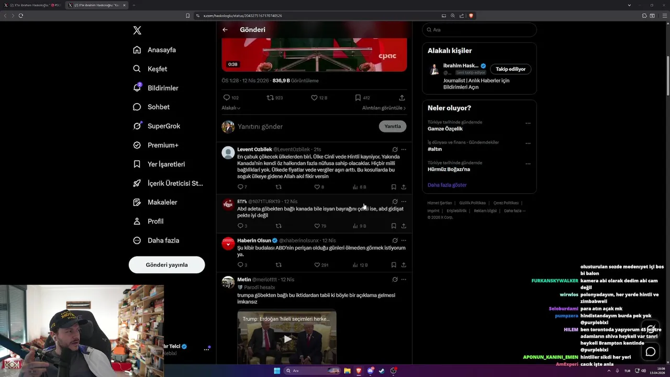
Task: Share Levent Ozbilek reply
Action: pyautogui.click(x=404, y=187)
